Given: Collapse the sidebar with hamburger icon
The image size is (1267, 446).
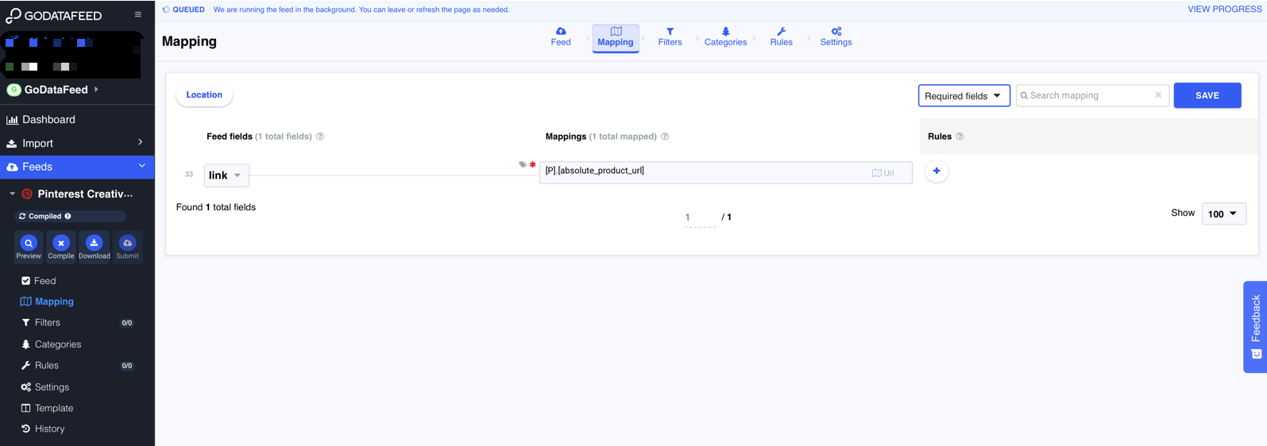Looking at the screenshot, I should click(x=137, y=14).
